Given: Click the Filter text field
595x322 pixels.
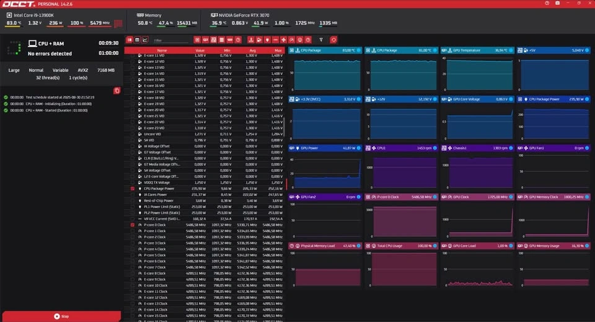Looking at the screenshot, I should pyautogui.click(x=171, y=40).
